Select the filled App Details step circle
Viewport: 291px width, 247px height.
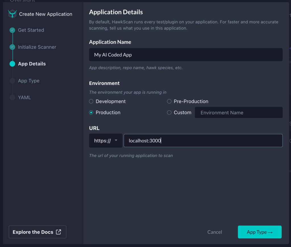tap(12, 64)
